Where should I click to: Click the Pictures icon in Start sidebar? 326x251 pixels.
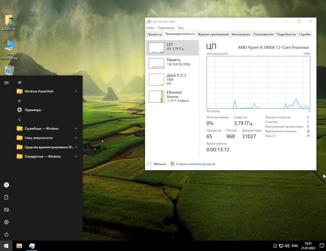coord(7,210)
